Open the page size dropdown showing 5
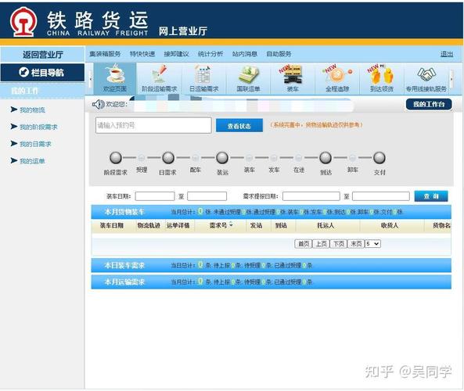 pyautogui.click(x=373, y=244)
